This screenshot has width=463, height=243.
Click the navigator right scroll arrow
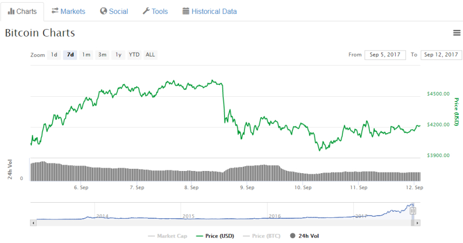(x=417, y=223)
